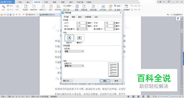Image resolution: width=184 pixels, height=98 pixels.
Task: Switch to the 引用 ribbon tab
Action: (x=46, y=2)
